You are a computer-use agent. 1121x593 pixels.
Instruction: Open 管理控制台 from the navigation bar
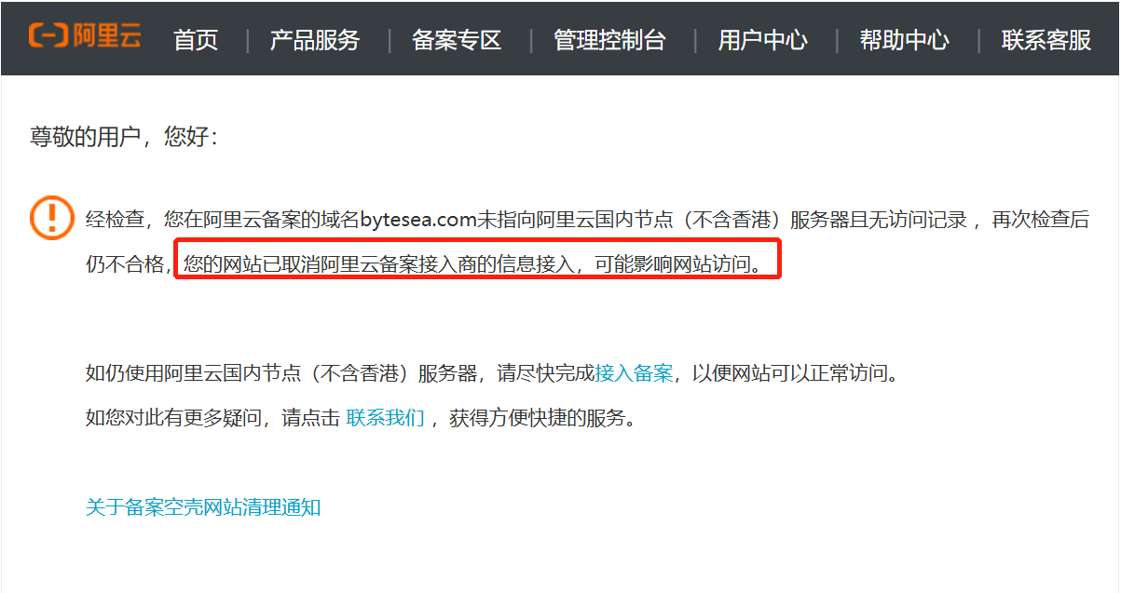point(610,40)
